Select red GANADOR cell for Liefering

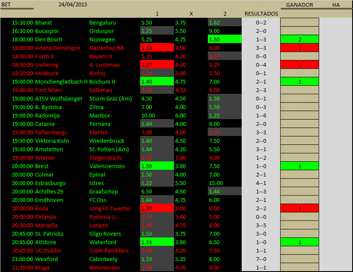click(300, 65)
